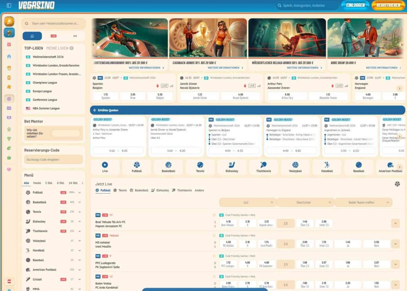407x291 pixels.
Task: Expand more markets for PFC Ludogorets match
Action: 395,264
